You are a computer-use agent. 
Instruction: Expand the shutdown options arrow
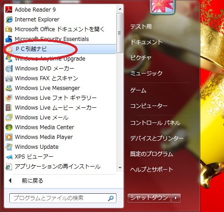[176, 198]
